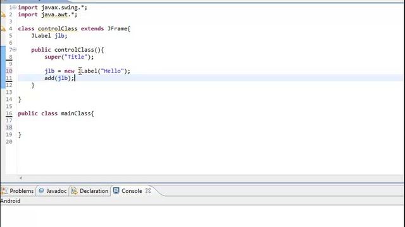Click 'JFrame' on line 4
The height and width of the screenshot is (227, 405).
(x=117, y=28)
